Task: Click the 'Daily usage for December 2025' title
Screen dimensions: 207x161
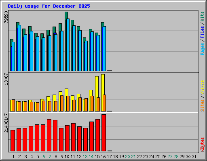Action: tap(49, 6)
